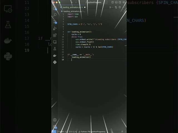This screenshot has width=178, height=133.
Task: Open the Testing flask view
Action: (x=55, y=49)
